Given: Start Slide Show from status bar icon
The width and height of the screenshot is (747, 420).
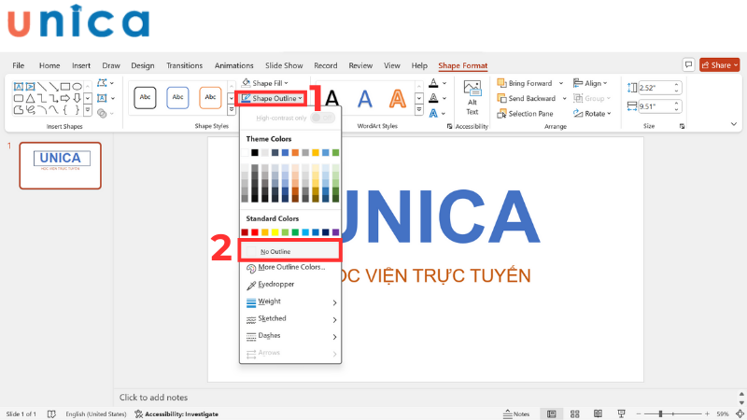Looking at the screenshot, I should point(621,413).
